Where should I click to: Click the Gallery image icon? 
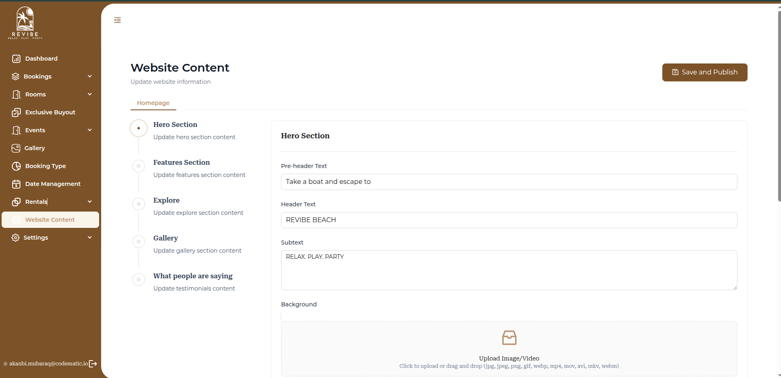(16, 148)
